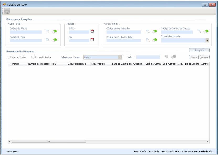The height and width of the screenshot is (156, 218).
Task: Open calendar picker for Início date
Action: (x=92, y=31)
